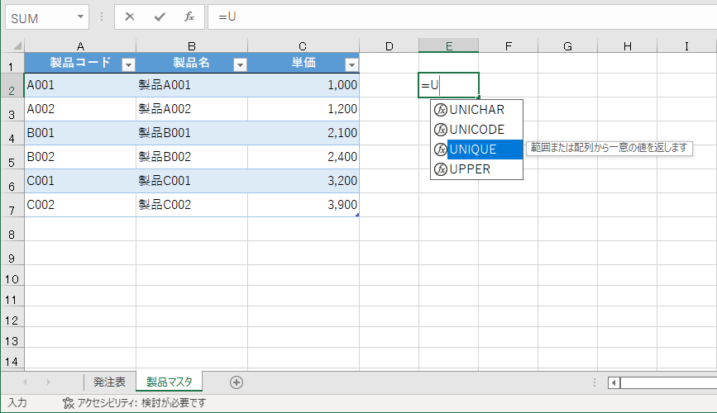Click the Select All corner triangle
Viewport: 717px width, 413px height.
click(x=17, y=45)
